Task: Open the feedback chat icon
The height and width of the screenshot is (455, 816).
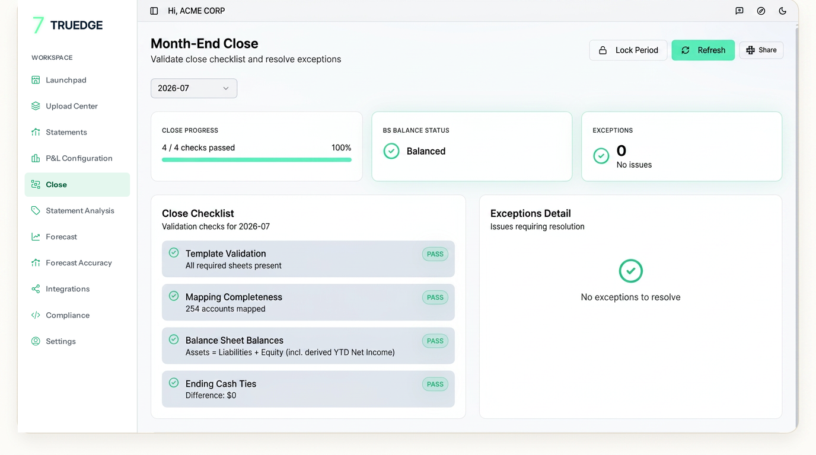Action: point(740,11)
